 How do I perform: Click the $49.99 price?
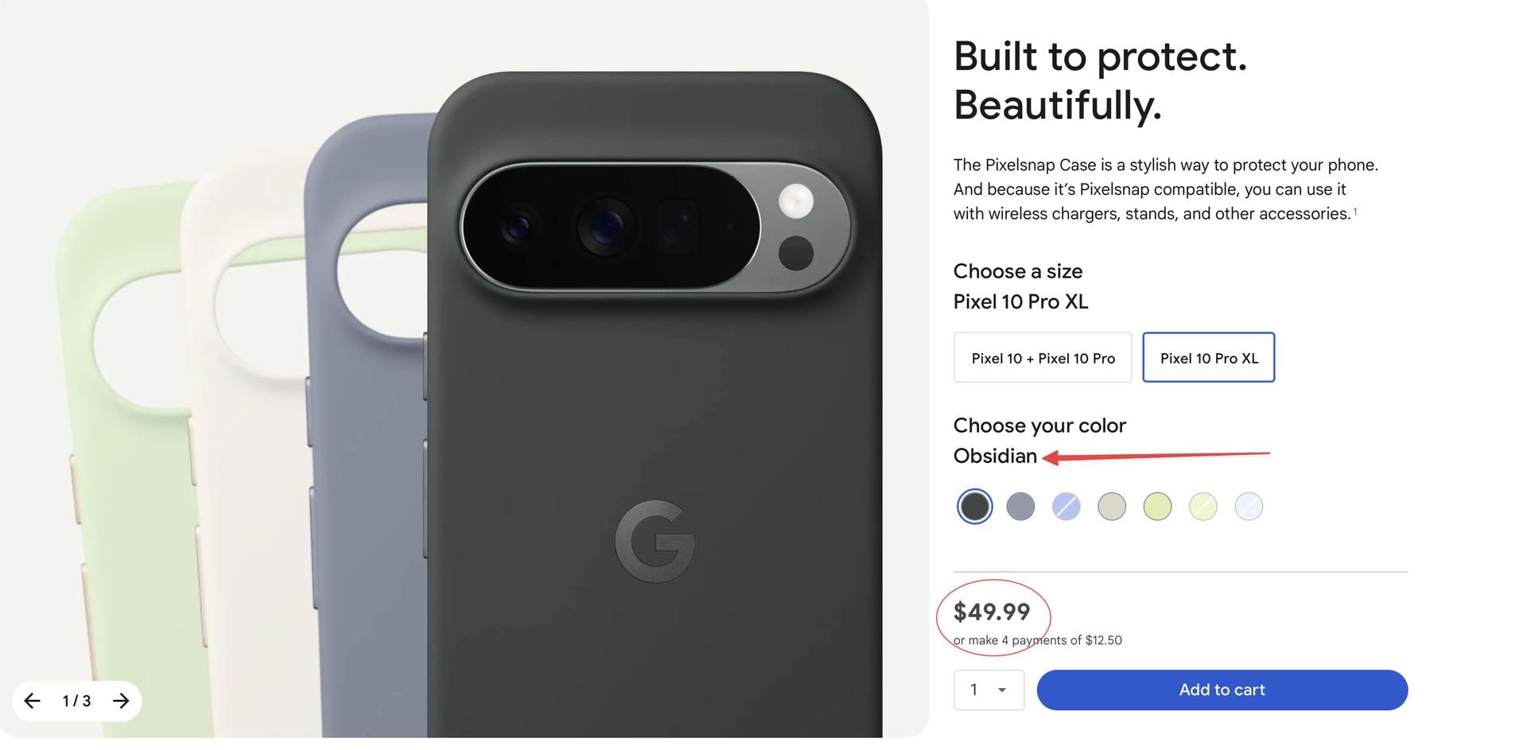click(x=992, y=612)
